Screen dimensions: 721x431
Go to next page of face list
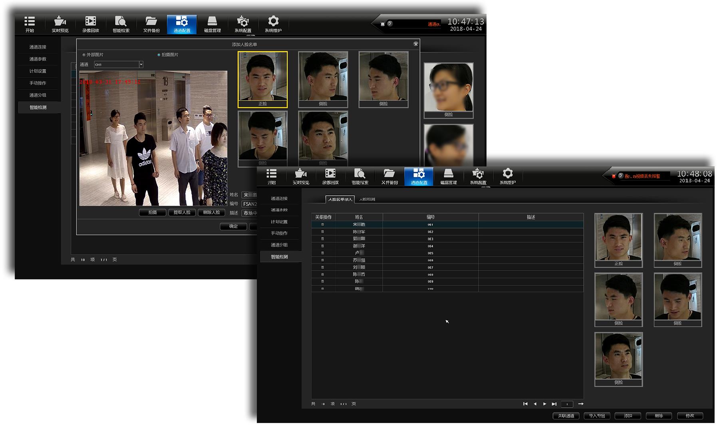(x=544, y=404)
